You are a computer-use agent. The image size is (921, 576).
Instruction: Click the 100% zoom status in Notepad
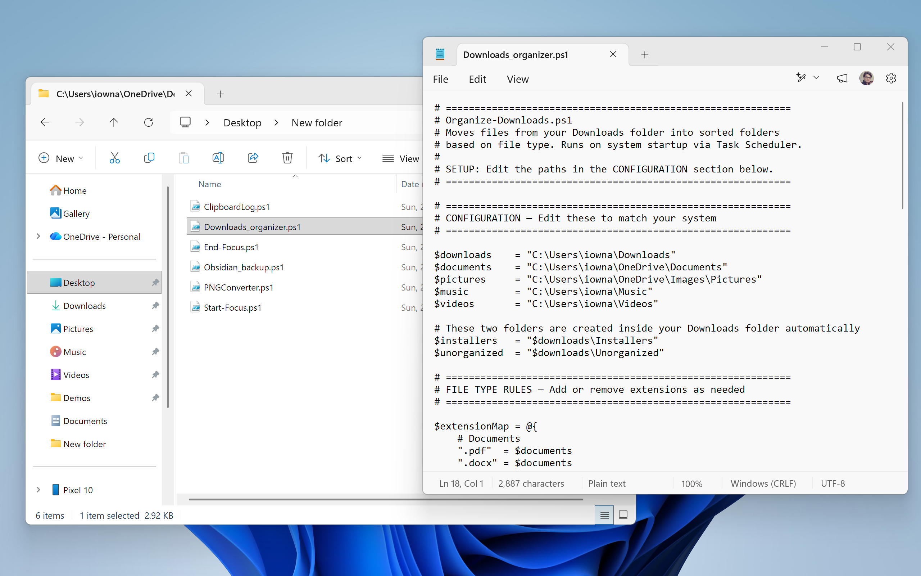(x=691, y=483)
